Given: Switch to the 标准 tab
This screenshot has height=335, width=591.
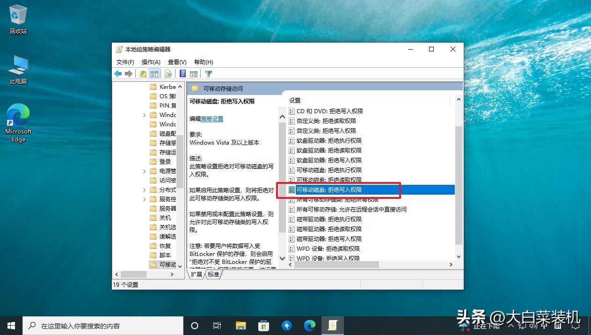Looking at the screenshot, I should [x=213, y=275].
